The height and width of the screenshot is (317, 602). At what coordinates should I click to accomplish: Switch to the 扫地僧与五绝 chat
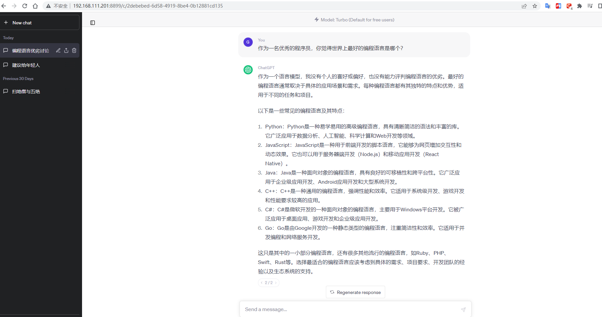pyautogui.click(x=25, y=91)
